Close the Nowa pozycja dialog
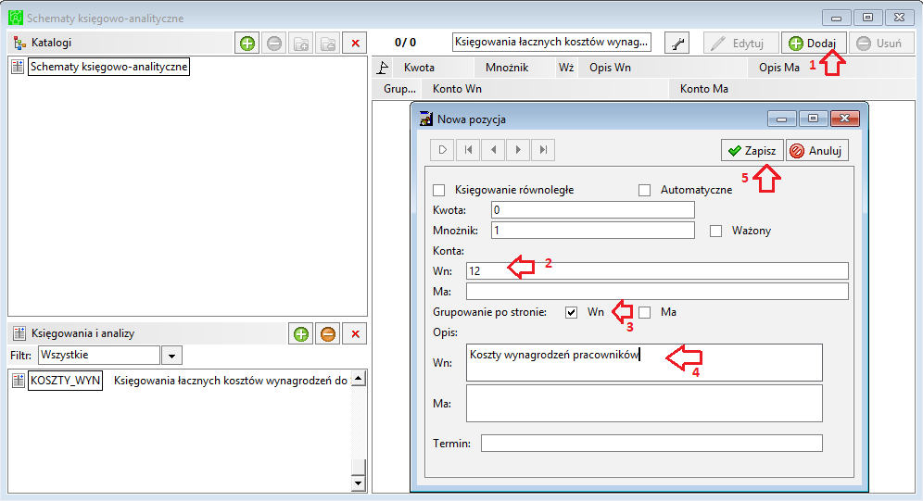The height and width of the screenshot is (501, 923). 845,119
